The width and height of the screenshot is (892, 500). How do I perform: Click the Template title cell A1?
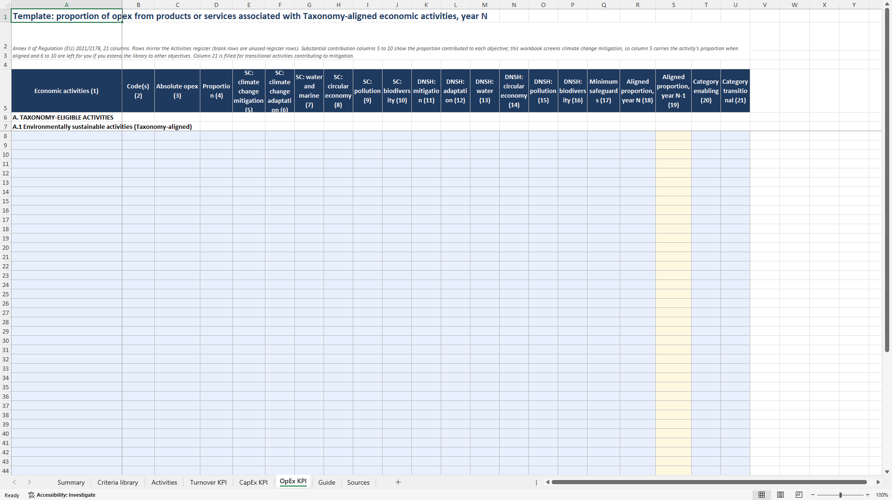tap(66, 16)
